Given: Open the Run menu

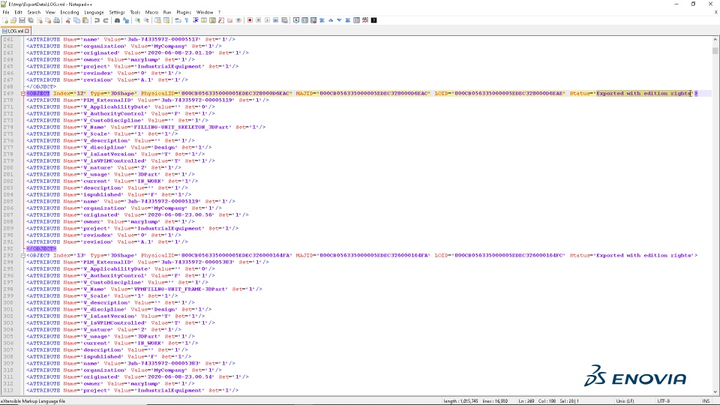Looking at the screenshot, I should pos(167,13).
